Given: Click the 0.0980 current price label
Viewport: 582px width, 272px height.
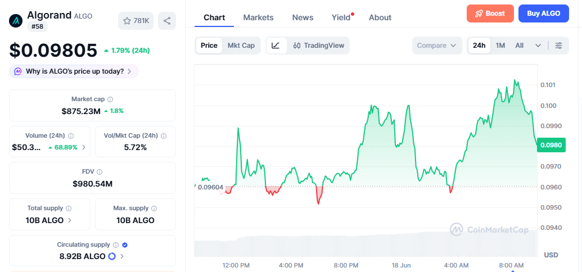Looking at the screenshot, I should (x=551, y=145).
